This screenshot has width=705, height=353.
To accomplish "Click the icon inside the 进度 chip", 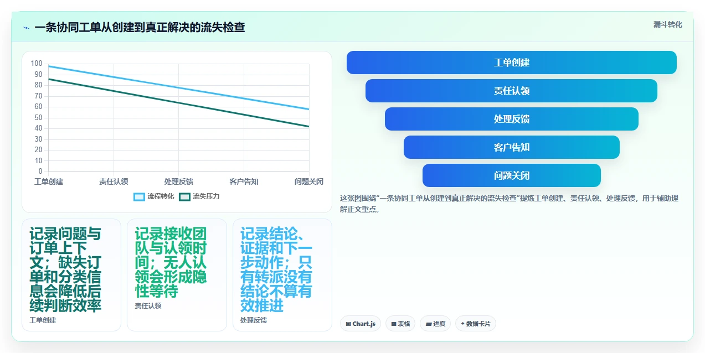I will 429,324.
